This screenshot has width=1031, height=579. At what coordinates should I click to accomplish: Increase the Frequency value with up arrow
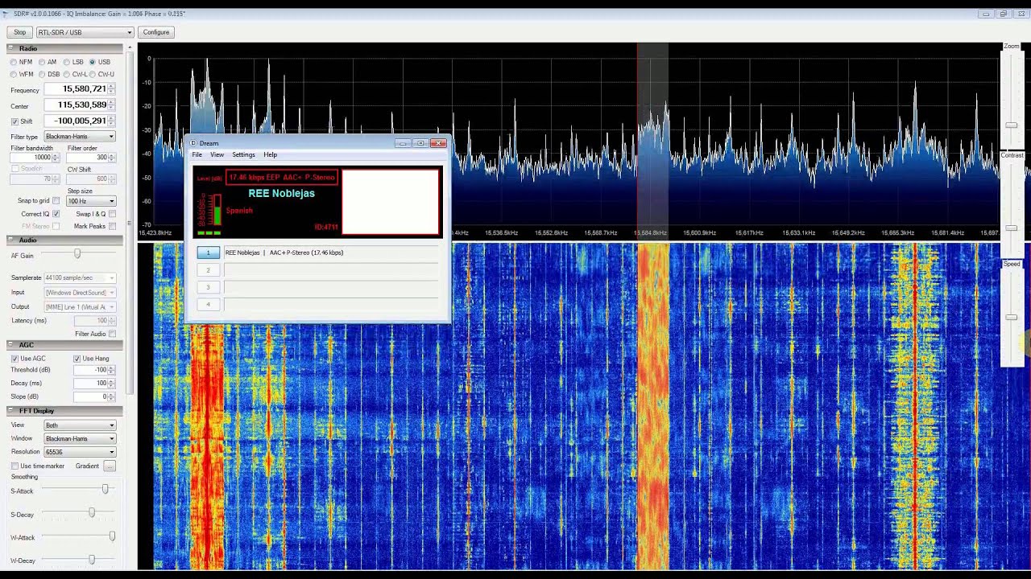[x=111, y=86]
